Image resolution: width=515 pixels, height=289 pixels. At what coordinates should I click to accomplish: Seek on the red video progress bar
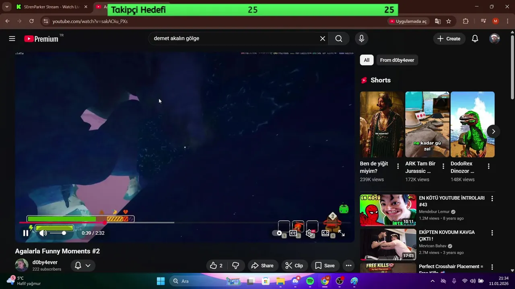click(x=185, y=222)
